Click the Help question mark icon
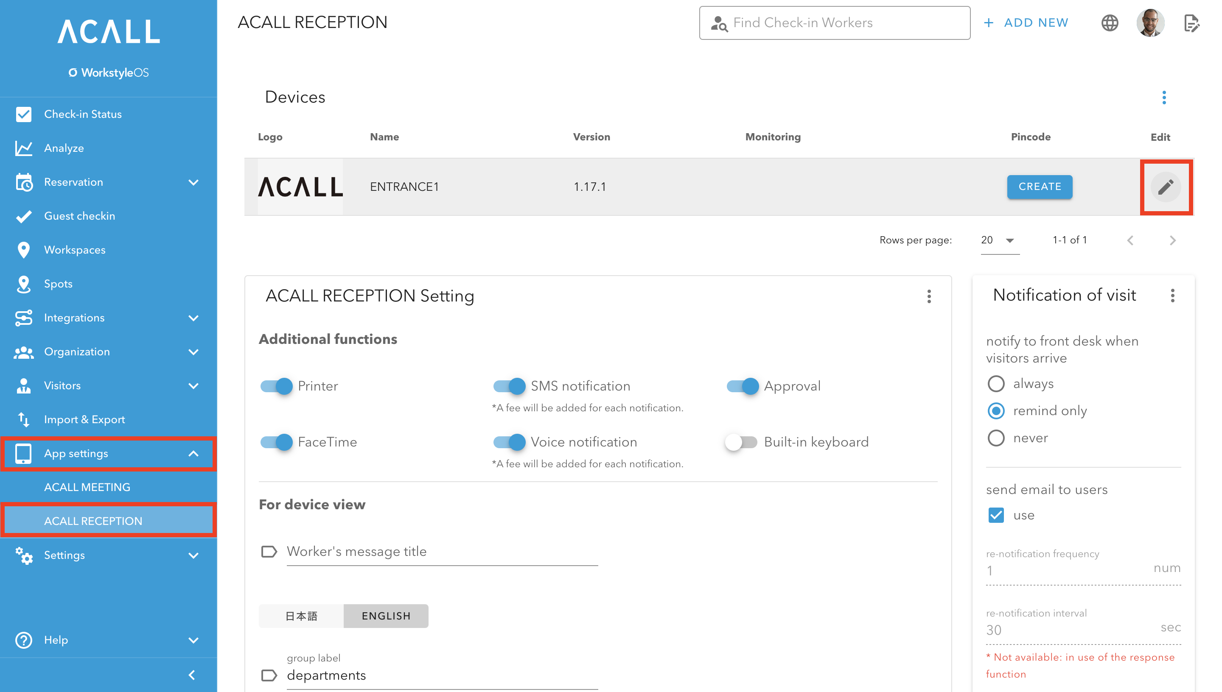1222x692 pixels. click(23, 640)
